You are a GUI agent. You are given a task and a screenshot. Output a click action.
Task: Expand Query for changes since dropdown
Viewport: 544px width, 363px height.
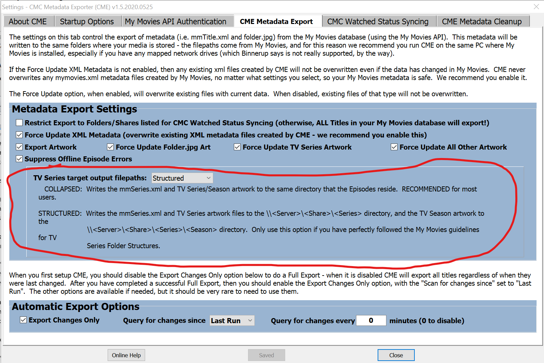coord(232,320)
